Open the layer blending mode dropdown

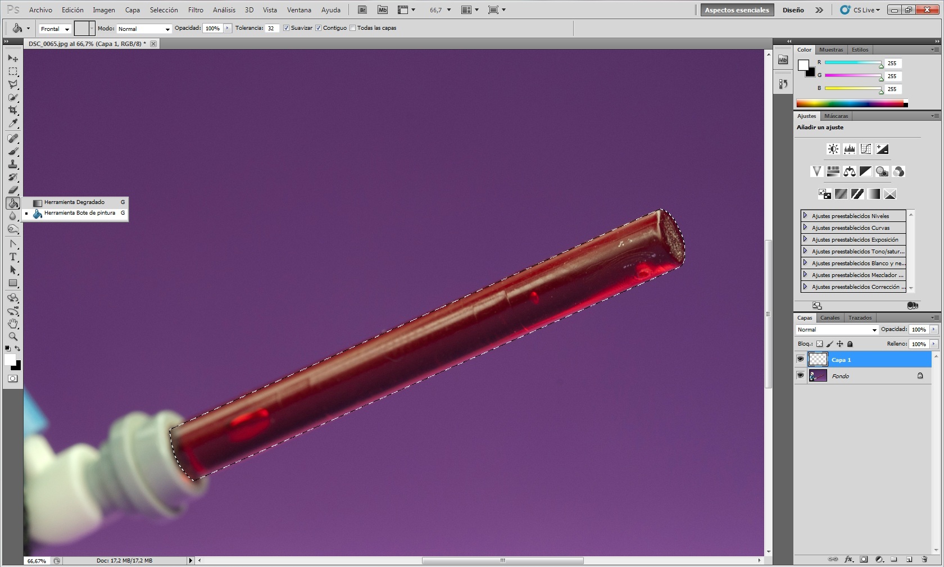837,330
